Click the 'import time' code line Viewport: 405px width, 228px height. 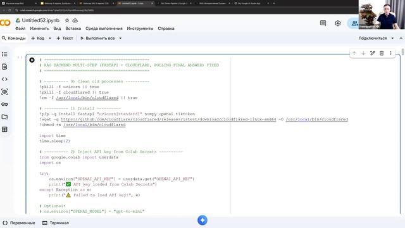[53, 136]
